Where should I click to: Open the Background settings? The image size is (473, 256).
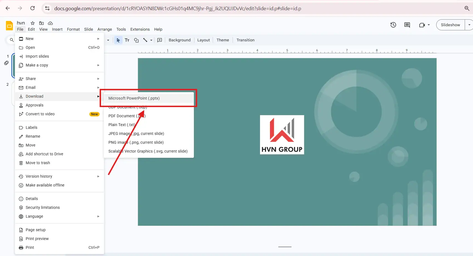click(x=179, y=40)
